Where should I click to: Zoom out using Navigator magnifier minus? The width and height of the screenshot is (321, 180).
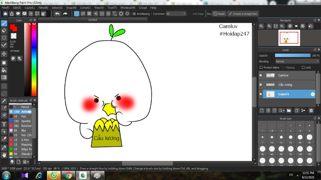(x=282, y=26)
